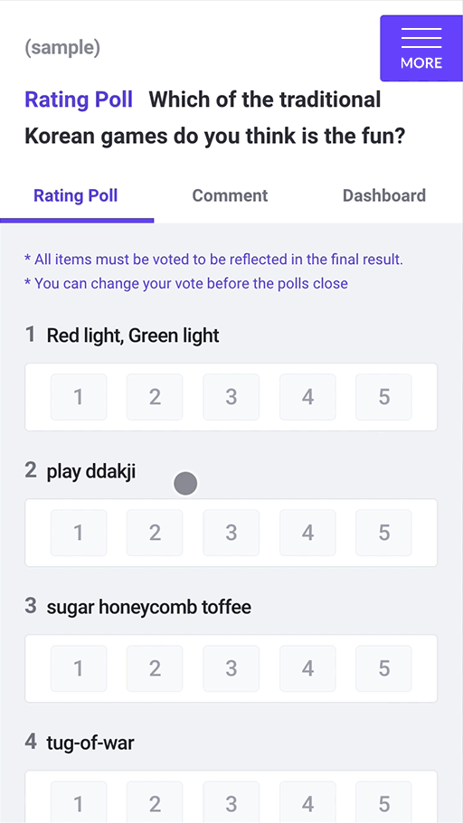Give tug-of-war a rating of 3
This screenshot has height=823, width=463.
pos(231,803)
